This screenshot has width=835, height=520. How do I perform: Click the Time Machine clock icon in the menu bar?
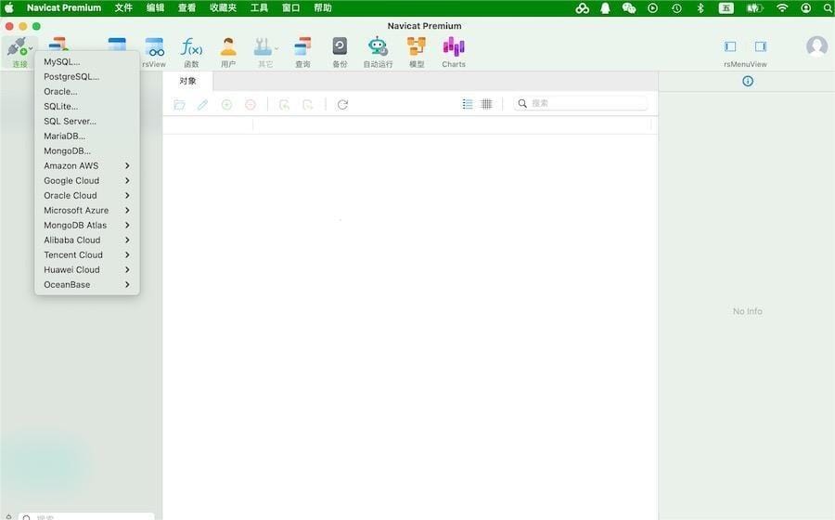(x=677, y=8)
